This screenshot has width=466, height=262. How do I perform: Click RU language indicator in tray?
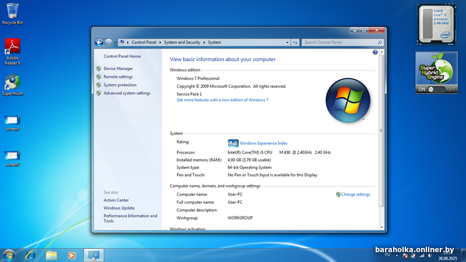pos(387,255)
